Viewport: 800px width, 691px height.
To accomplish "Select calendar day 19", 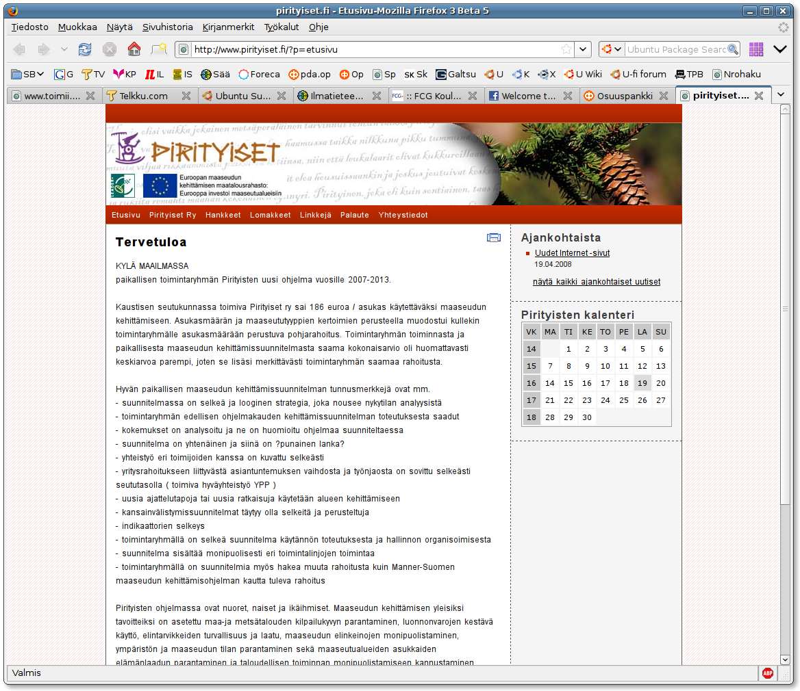I will tap(642, 383).
